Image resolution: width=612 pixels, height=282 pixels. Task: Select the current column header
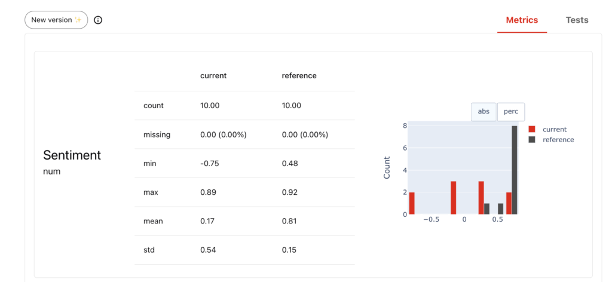tap(213, 76)
